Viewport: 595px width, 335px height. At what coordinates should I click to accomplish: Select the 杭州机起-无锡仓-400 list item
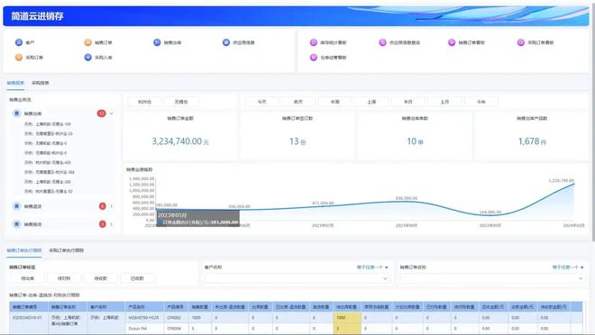[x=48, y=163]
